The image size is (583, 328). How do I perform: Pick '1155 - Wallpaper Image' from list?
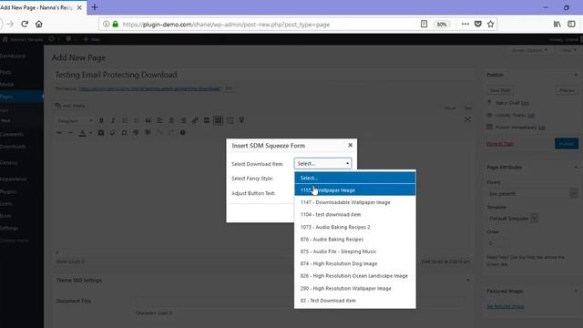click(355, 190)
